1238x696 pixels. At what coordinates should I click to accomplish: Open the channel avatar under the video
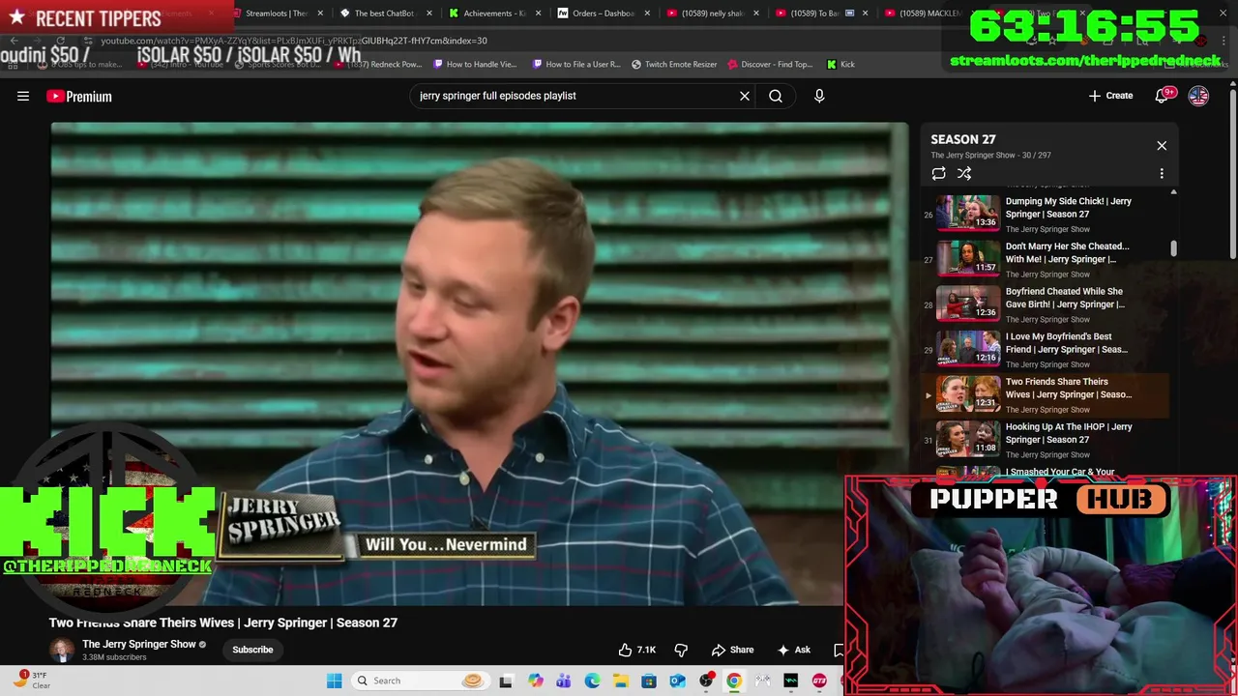click(62, 650)
